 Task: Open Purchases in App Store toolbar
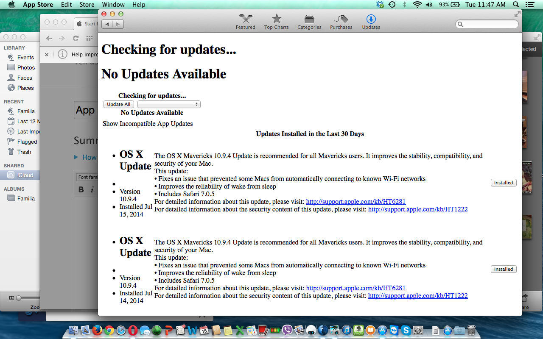[341, 22]
